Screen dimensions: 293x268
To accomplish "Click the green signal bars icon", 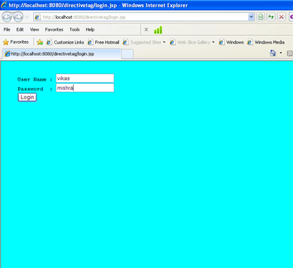I will tap(158, 30).
